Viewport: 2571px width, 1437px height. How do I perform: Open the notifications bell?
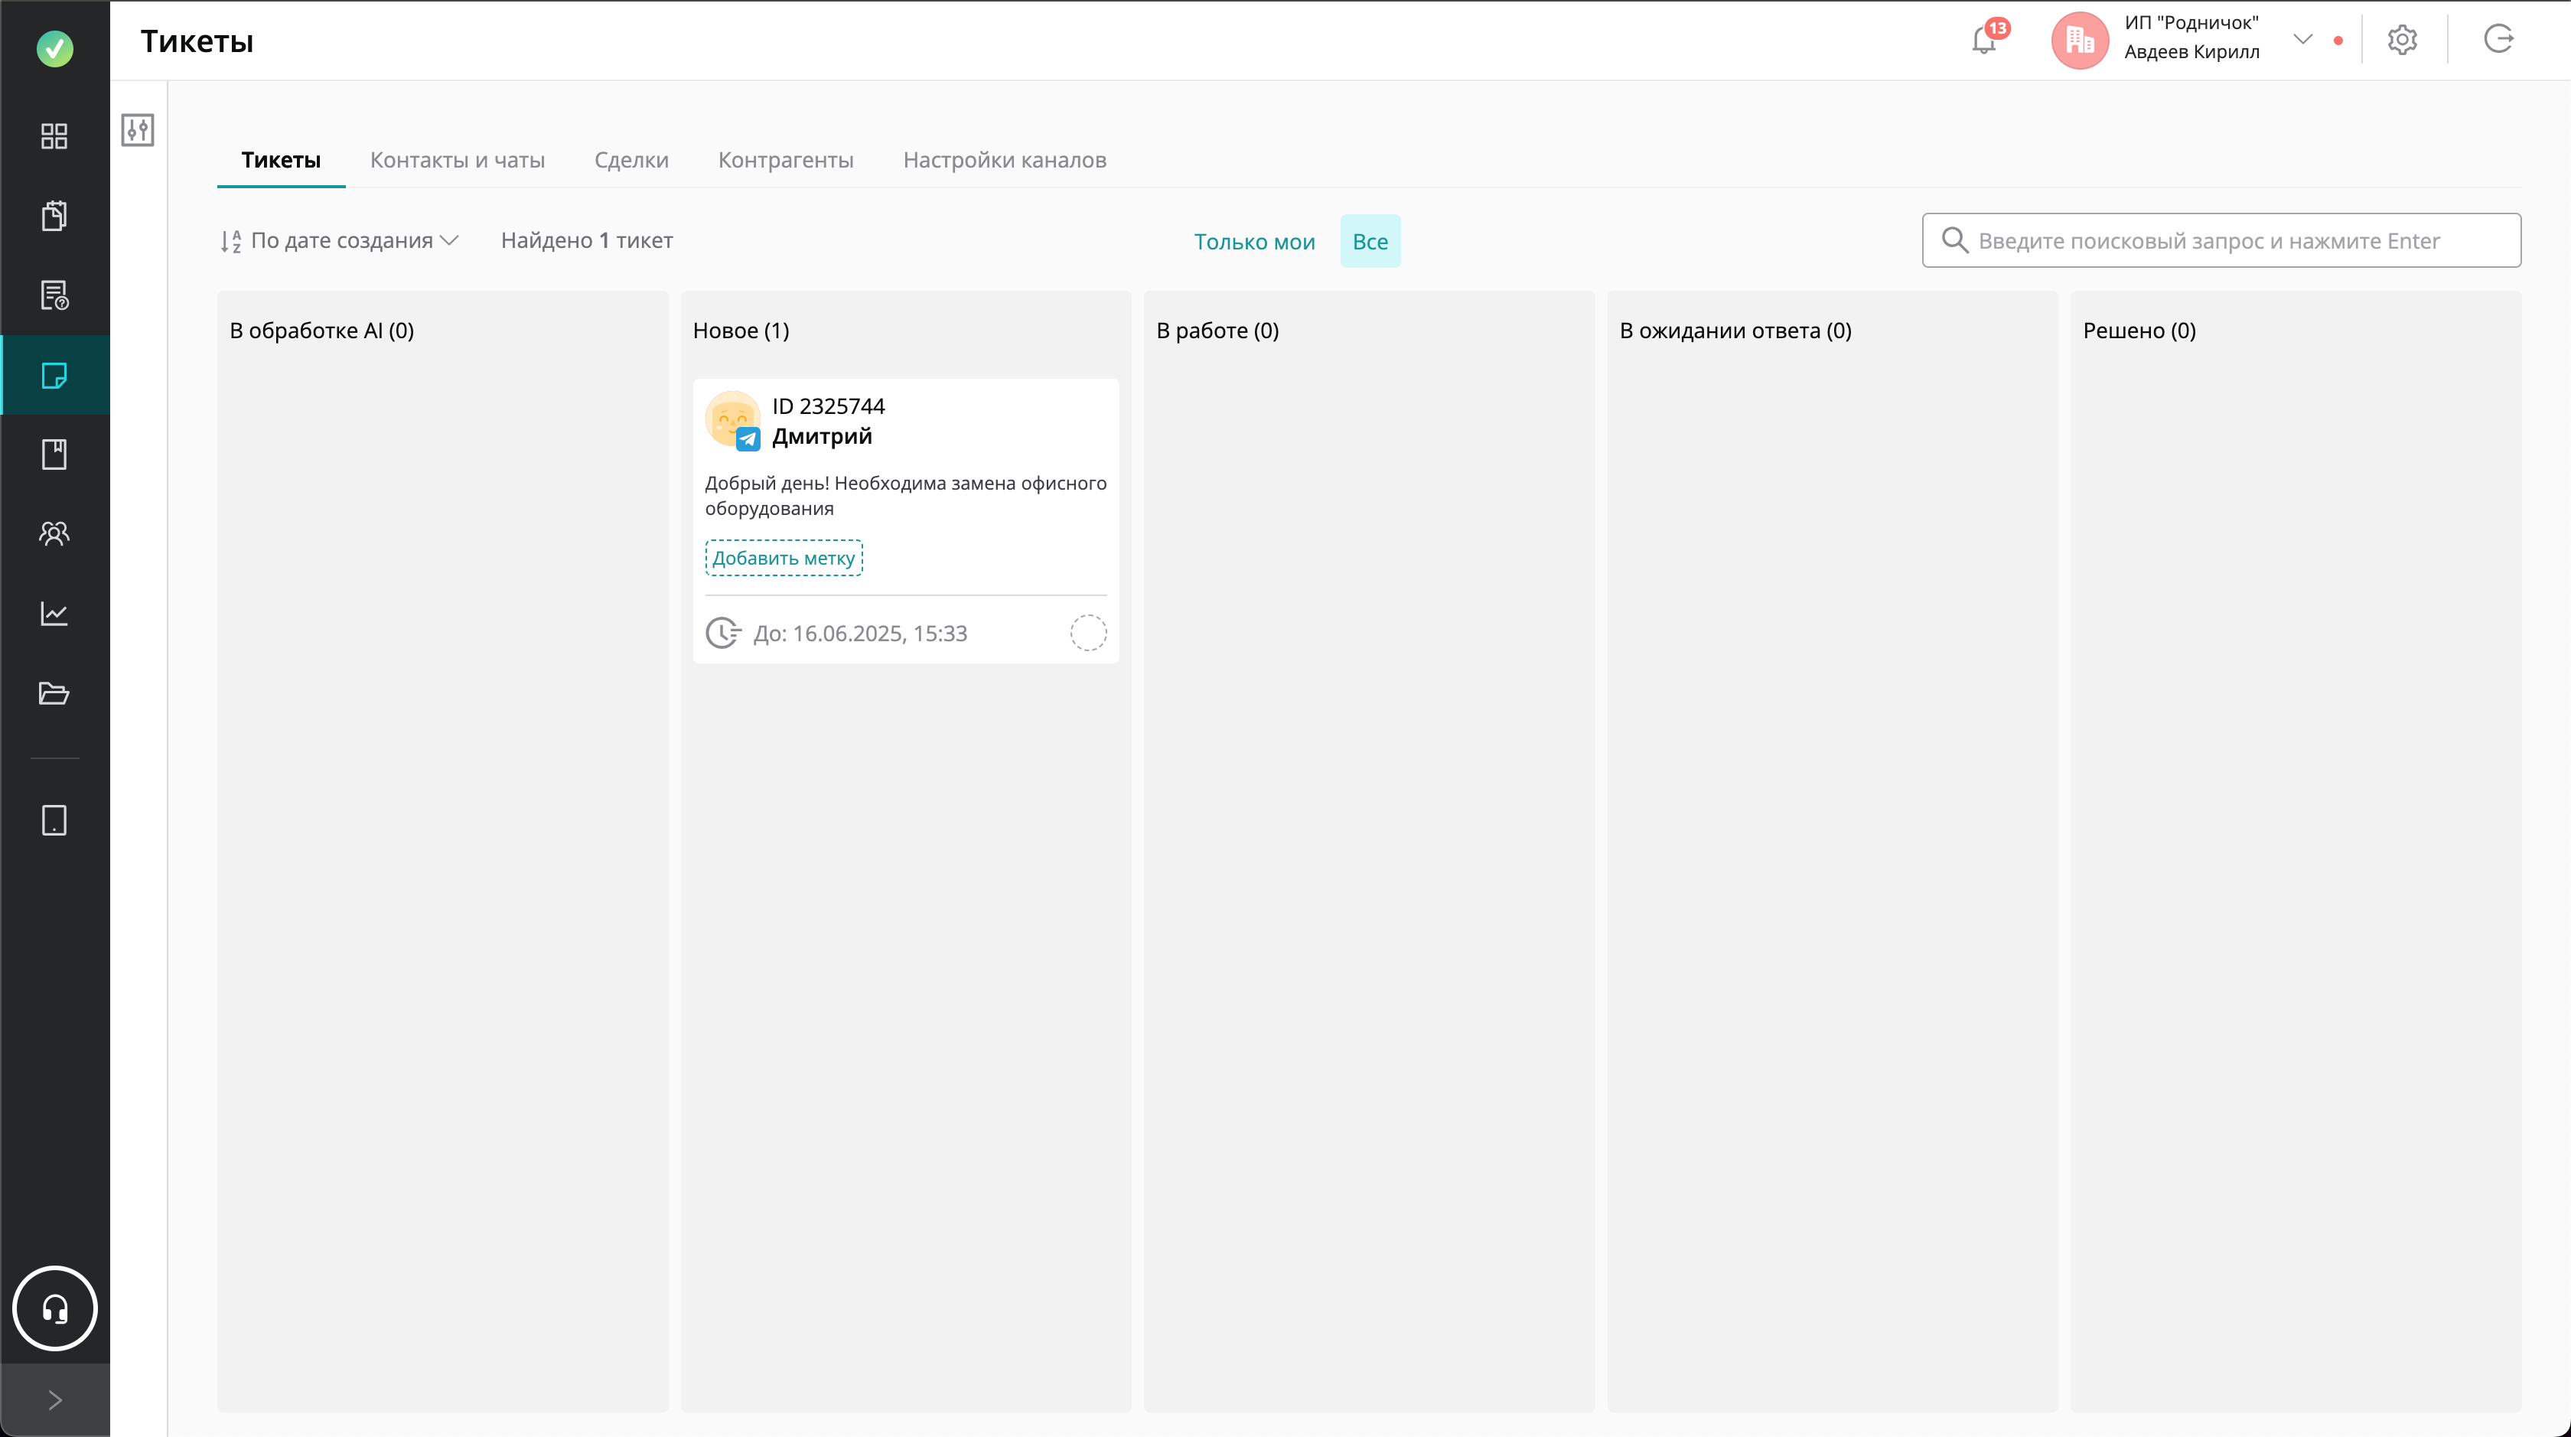[1984, 41]
